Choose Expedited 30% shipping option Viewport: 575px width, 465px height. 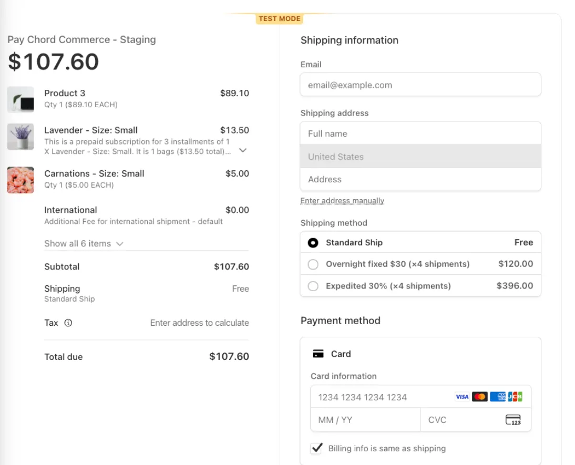coord(313,286)
